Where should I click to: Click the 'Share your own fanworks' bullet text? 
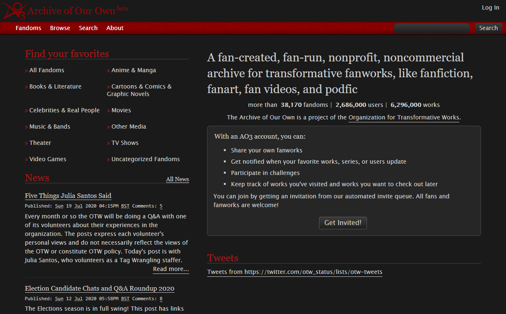tap(267, 150)
